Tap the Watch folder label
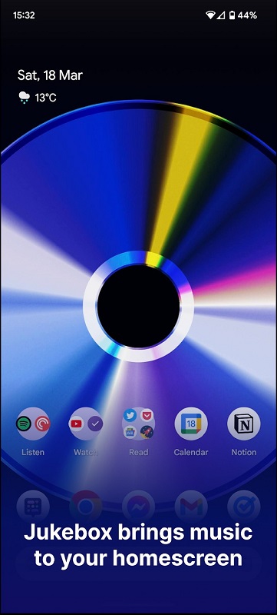 [86, 452]
